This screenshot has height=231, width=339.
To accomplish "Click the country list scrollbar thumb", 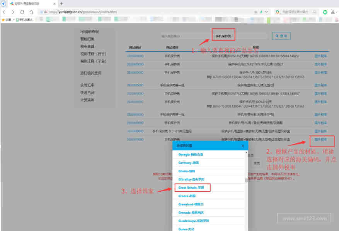I will [x=246, y=180].
